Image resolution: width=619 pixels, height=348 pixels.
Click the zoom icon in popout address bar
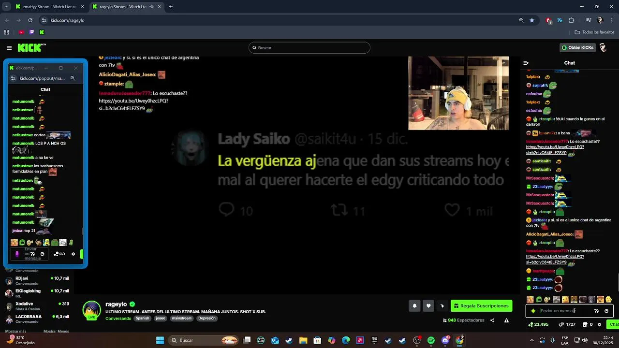click(73, 78)
